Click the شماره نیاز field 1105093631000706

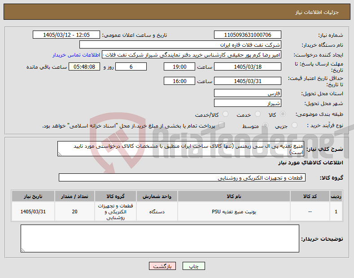point(247,35)
